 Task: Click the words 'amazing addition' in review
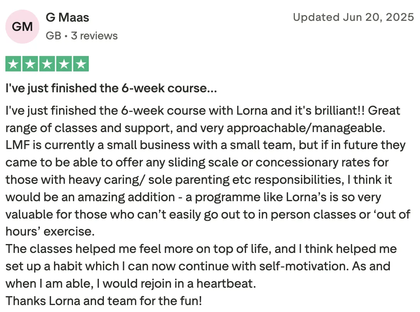click(126, 197)
